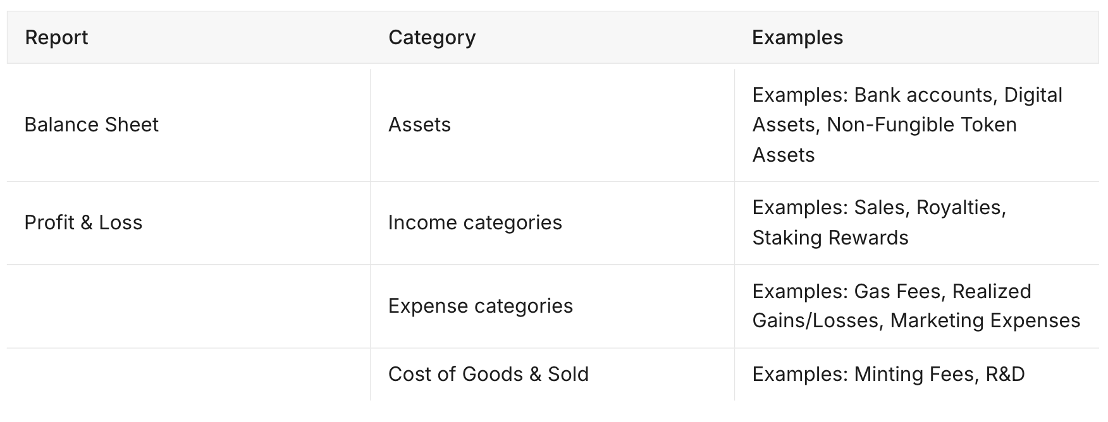Click the Cost of Goods & Sold cell
The width and height of the screenshot is (1108, 422).
(488, 375)
